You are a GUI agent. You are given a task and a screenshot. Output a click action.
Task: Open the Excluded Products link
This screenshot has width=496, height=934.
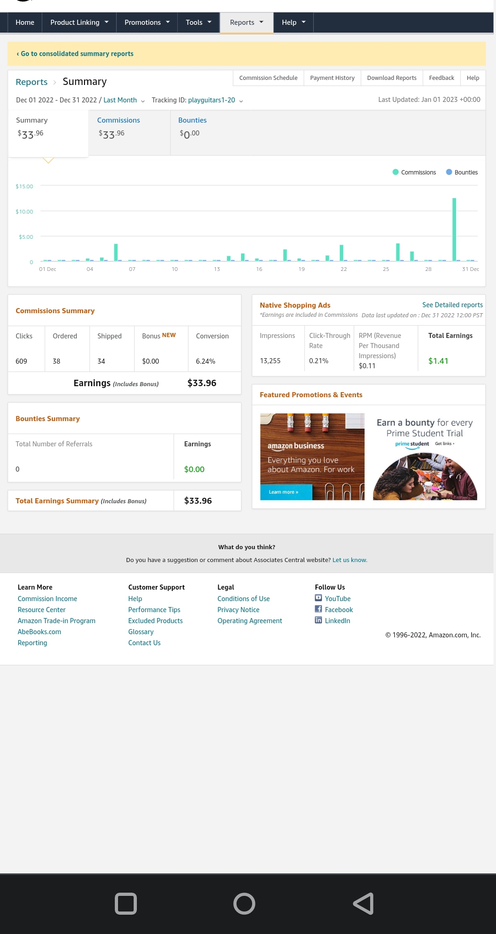pyautogui.click(x=155, y=621)
